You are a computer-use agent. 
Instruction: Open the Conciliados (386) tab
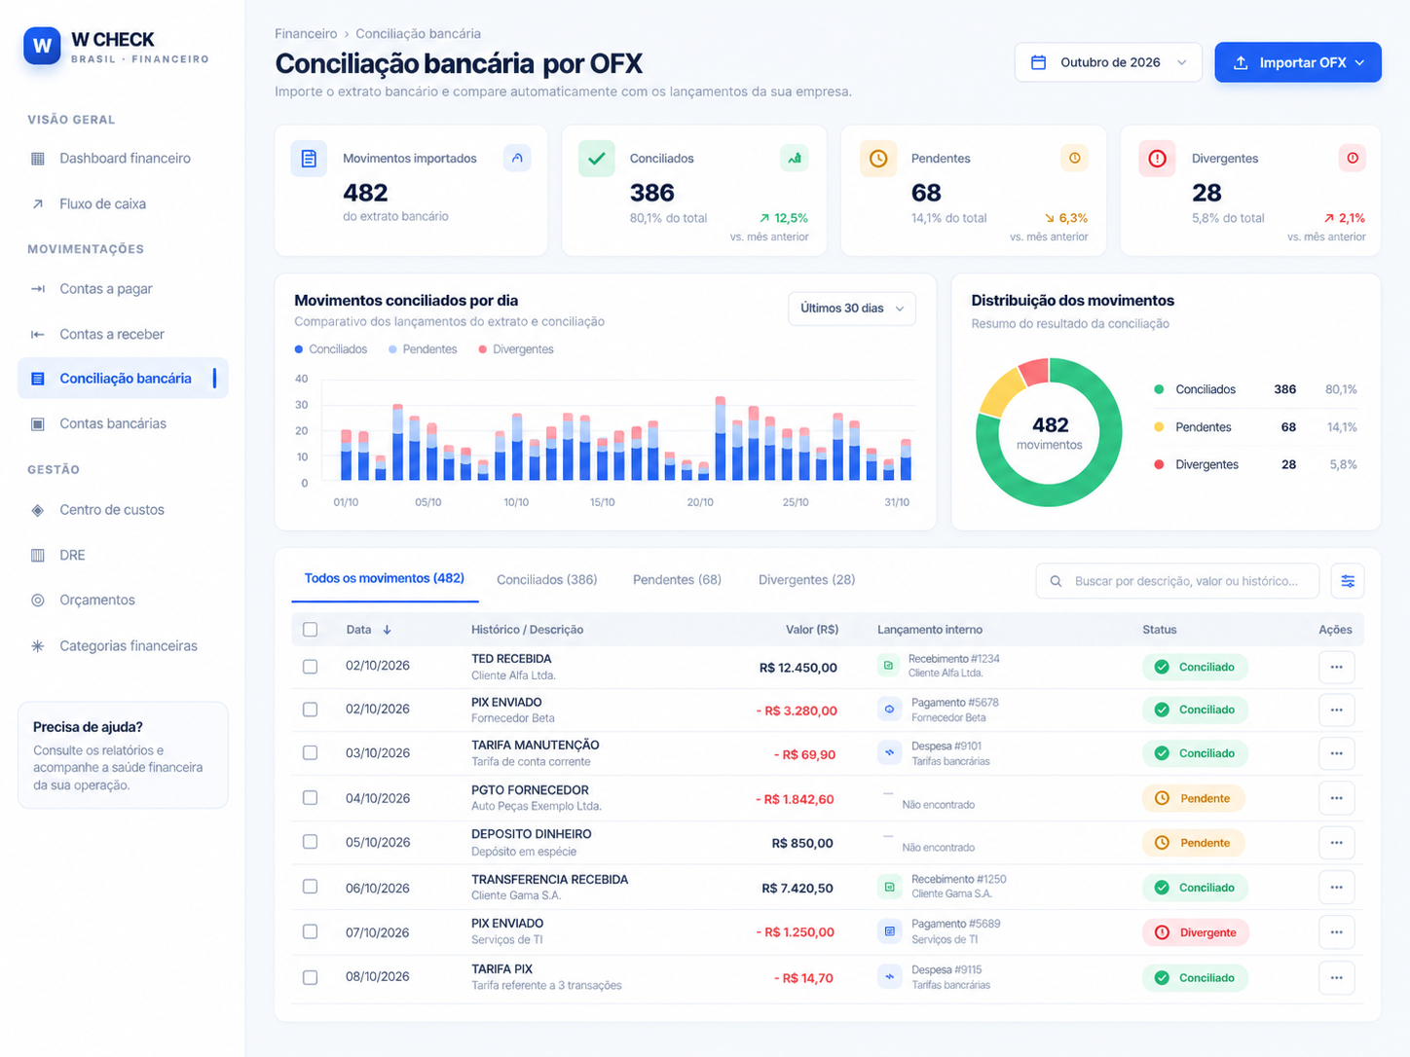pyautogui.click(x=547, y=580)
